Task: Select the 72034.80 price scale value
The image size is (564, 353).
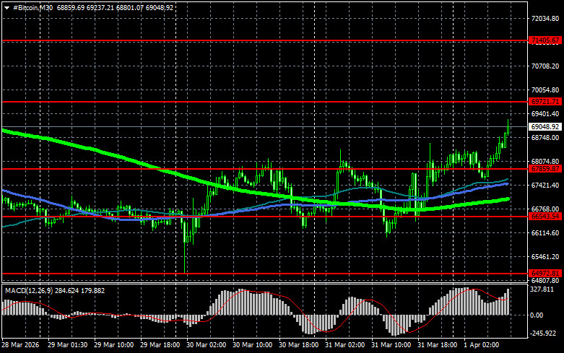Action: 545,18
